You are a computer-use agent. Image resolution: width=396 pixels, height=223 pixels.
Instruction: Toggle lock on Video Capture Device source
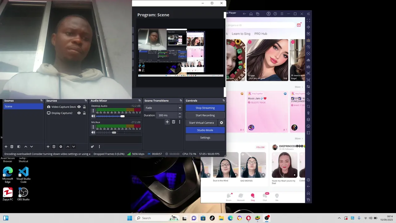[x=84, y=107]
